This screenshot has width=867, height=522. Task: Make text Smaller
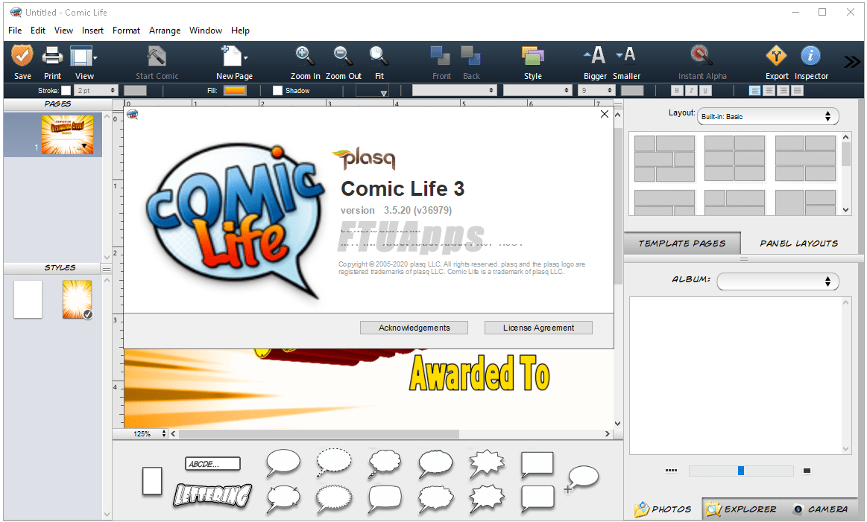pyautogui.click(x=626, y=54)
